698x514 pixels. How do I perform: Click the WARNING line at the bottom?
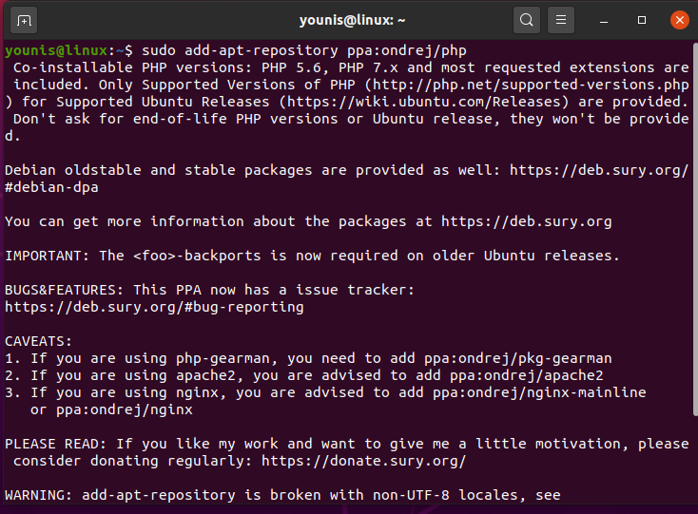[x=282, y=495]
